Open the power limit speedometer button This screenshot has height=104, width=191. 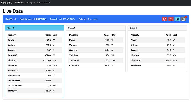165,19
